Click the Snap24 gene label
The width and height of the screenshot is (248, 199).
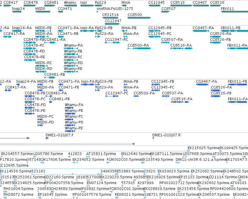[x=18, y=8]
